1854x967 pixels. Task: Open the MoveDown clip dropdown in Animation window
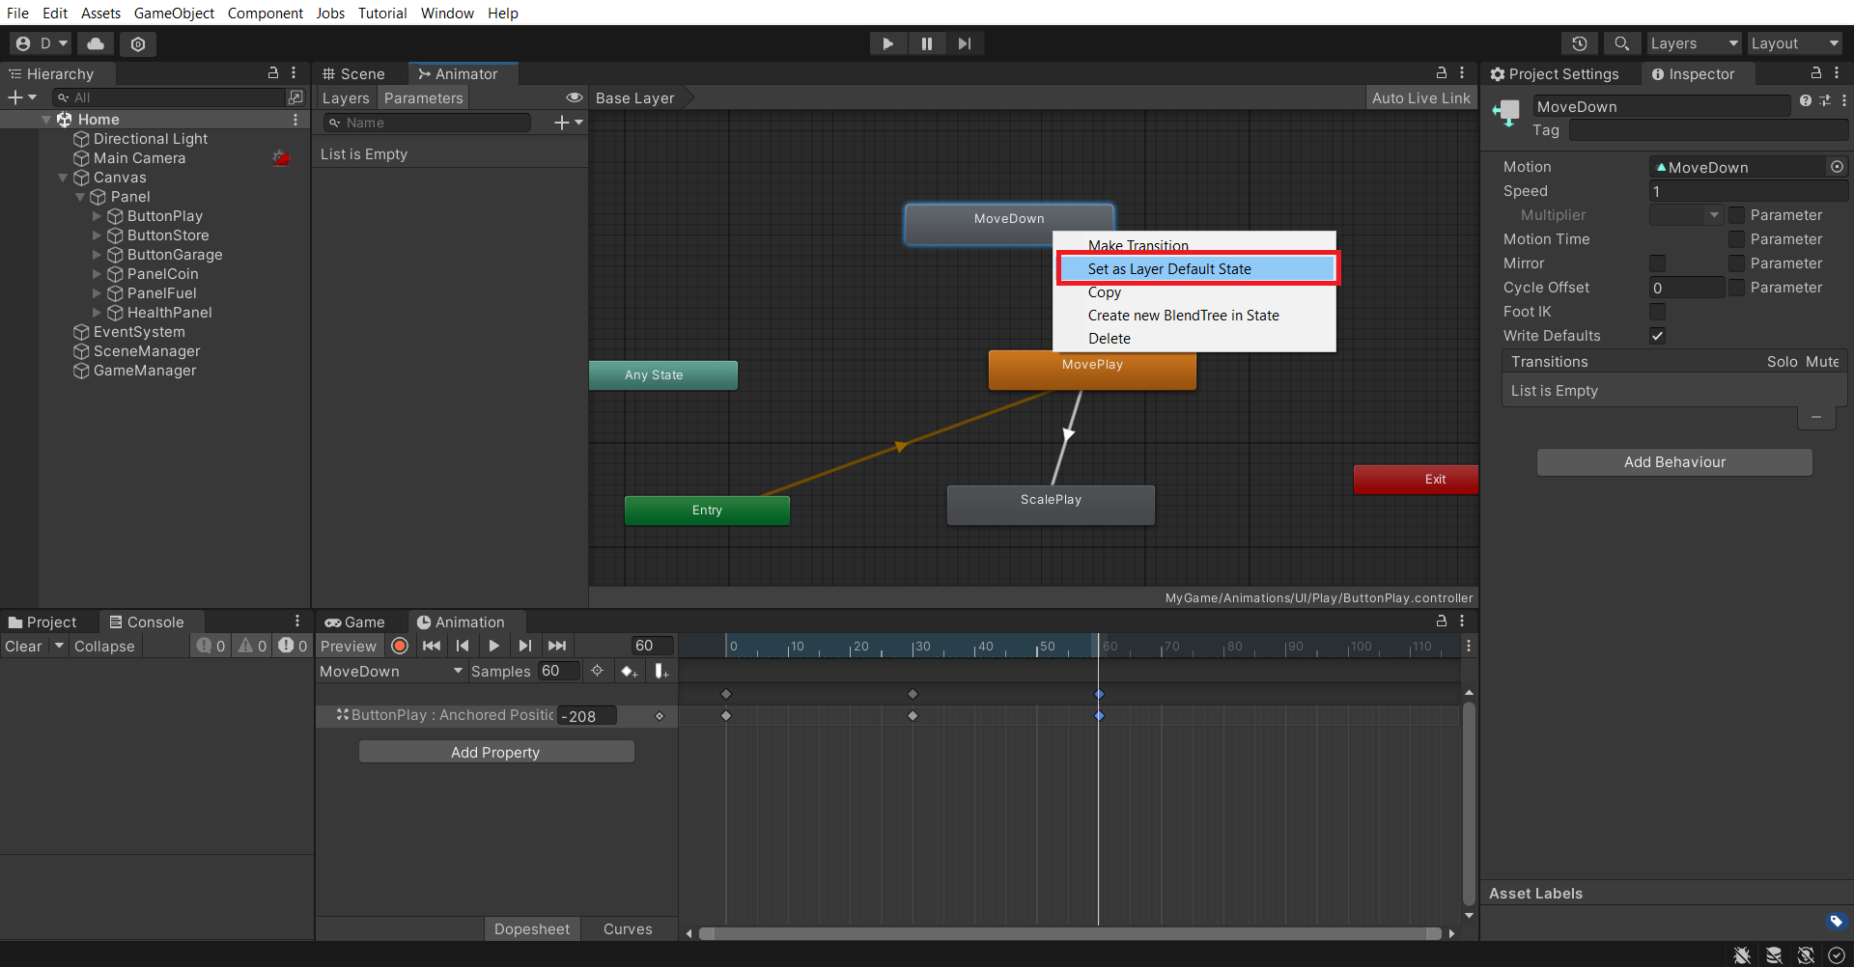point(390,671)
